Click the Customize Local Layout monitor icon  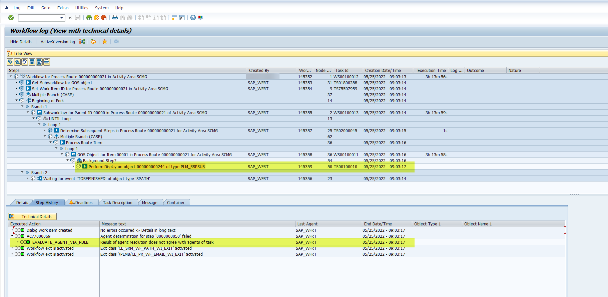click(200, 18)
